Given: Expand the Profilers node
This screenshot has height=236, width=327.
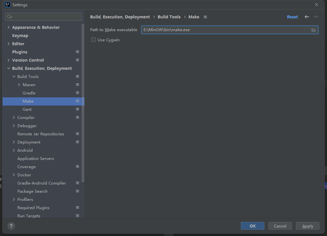Looking at the screenshot, I should coord(14,200).
